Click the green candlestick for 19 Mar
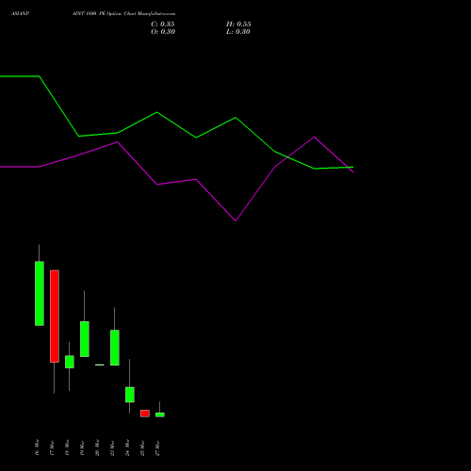Screen dimensions: 471x471 click(x=85, y=339)
